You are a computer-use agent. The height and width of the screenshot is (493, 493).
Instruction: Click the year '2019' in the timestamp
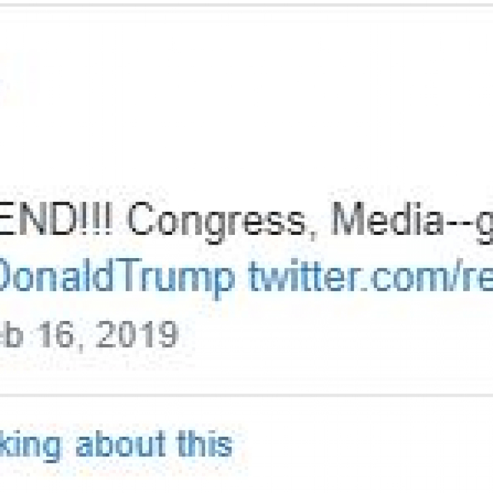[x=137, y=334]
